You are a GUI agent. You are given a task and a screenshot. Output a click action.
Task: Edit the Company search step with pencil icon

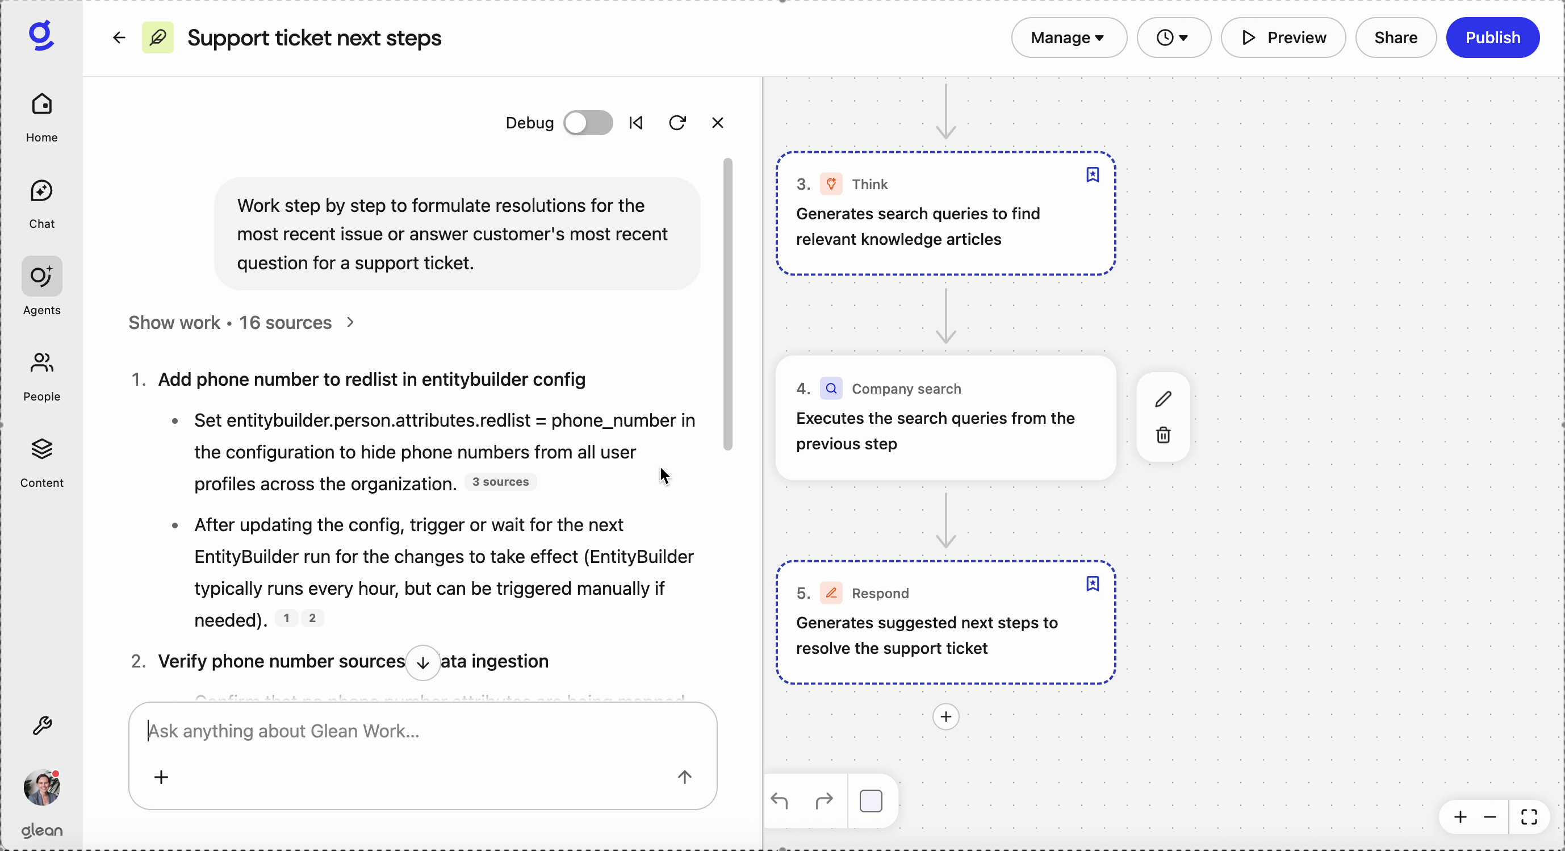tap(1163, 399)
